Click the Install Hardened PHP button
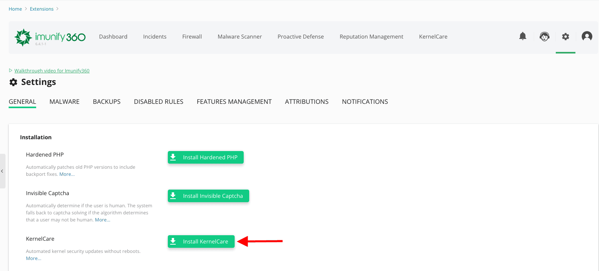Screen dimensions: 599x271 point(206,157)
